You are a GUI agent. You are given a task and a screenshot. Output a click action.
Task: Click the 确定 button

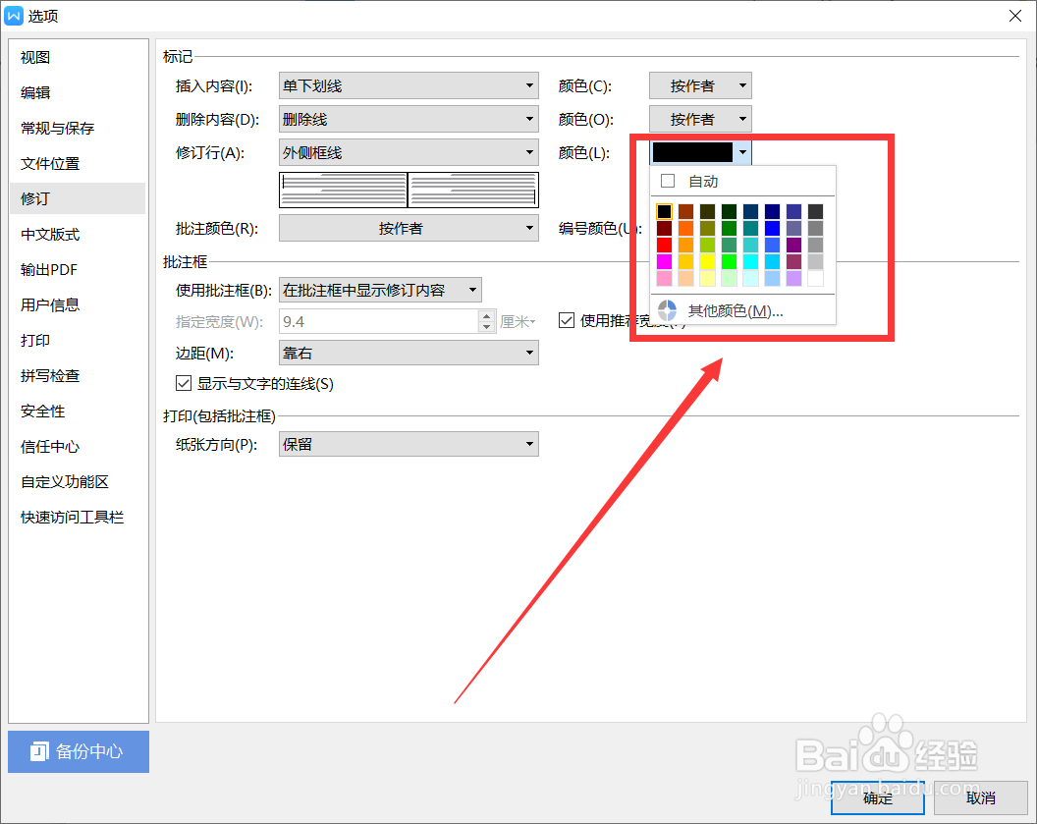tap(878, 797)
